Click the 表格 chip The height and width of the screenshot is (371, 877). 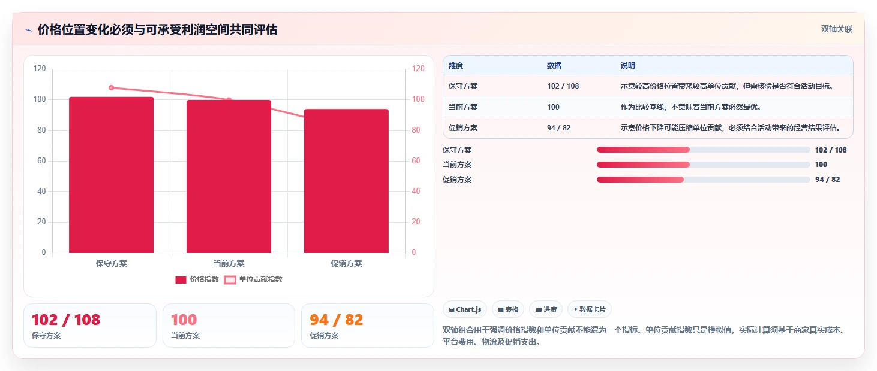pyautogui.click(x=508, y=309)
